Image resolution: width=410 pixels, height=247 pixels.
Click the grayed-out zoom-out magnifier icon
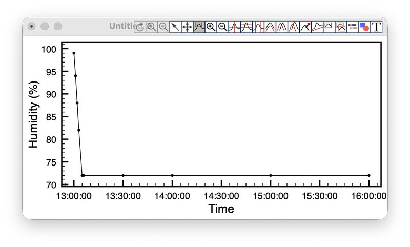(x=163, y=27)
